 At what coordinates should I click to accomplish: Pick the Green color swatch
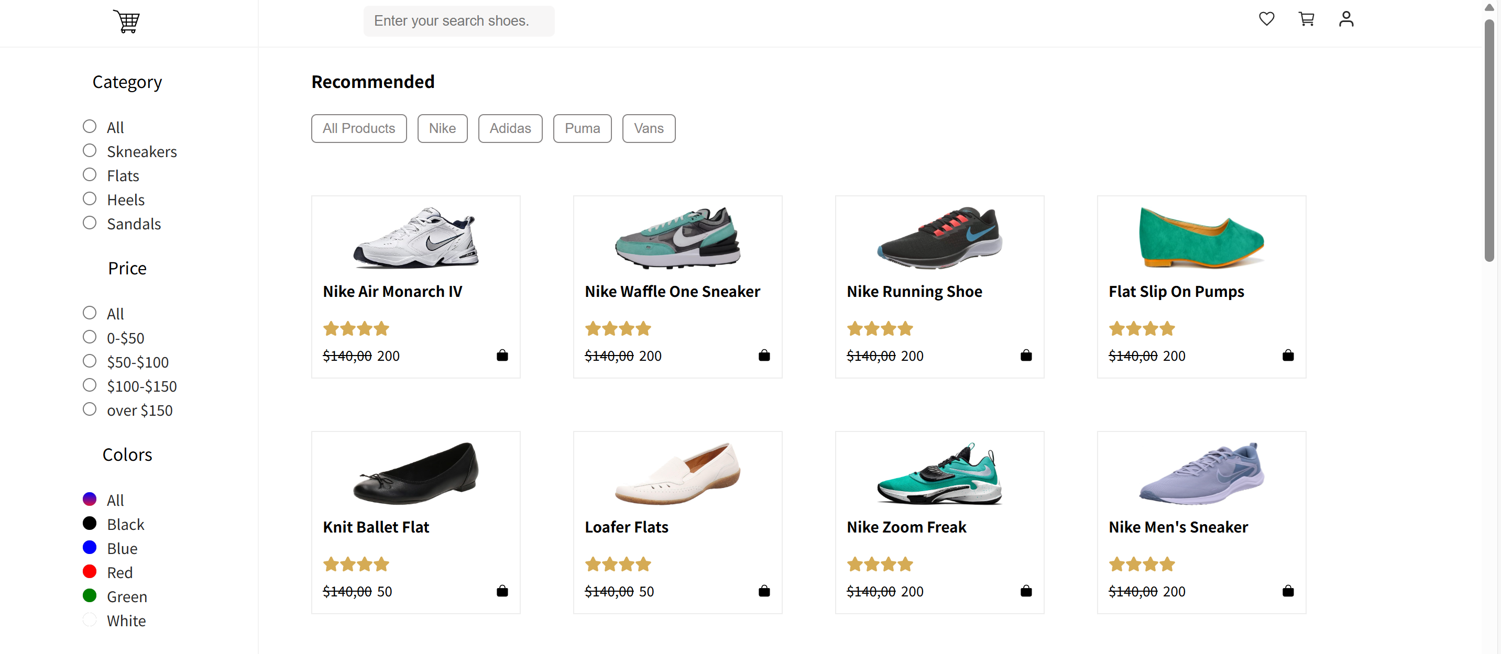(89, 596)
